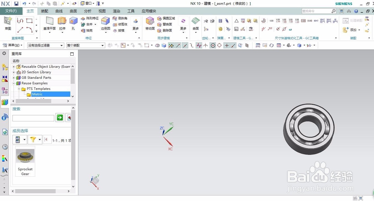Click the Hole (孔) tool
The width and height of the screenshot is (374, 201).
[73, 23]
